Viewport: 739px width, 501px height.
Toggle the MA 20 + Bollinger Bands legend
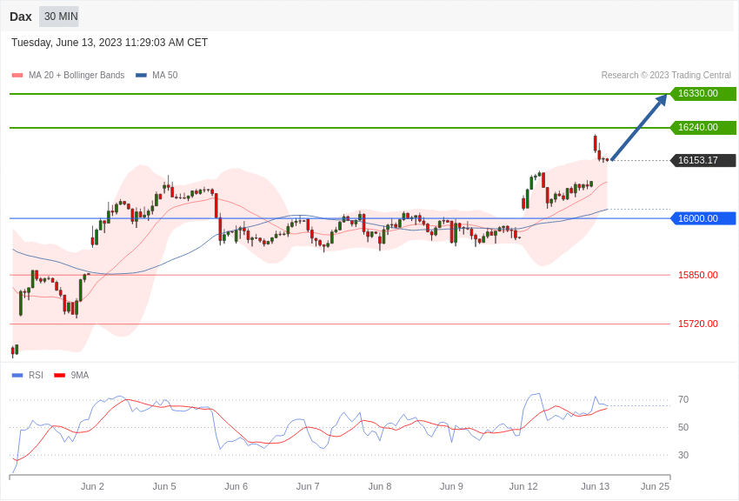pyautogui.click(x=77, y=76)
